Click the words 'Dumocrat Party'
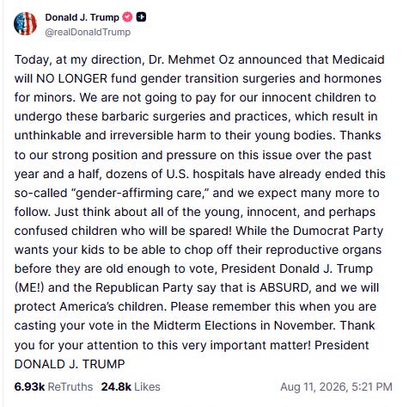This screenshot has height=407, width=403. pos(338,231)
